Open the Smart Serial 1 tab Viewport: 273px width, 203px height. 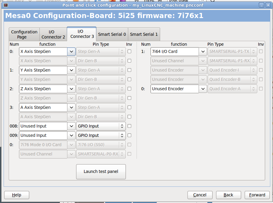144,34
